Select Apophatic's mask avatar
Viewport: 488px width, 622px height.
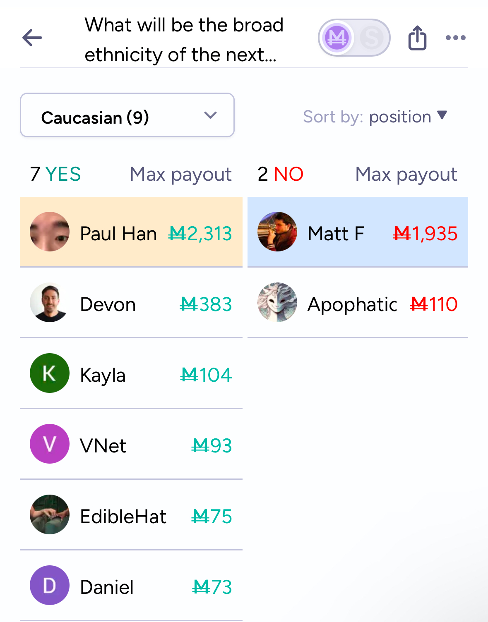[277, 302]
